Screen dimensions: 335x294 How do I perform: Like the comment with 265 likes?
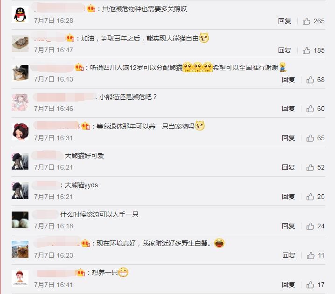coord(307,21)
